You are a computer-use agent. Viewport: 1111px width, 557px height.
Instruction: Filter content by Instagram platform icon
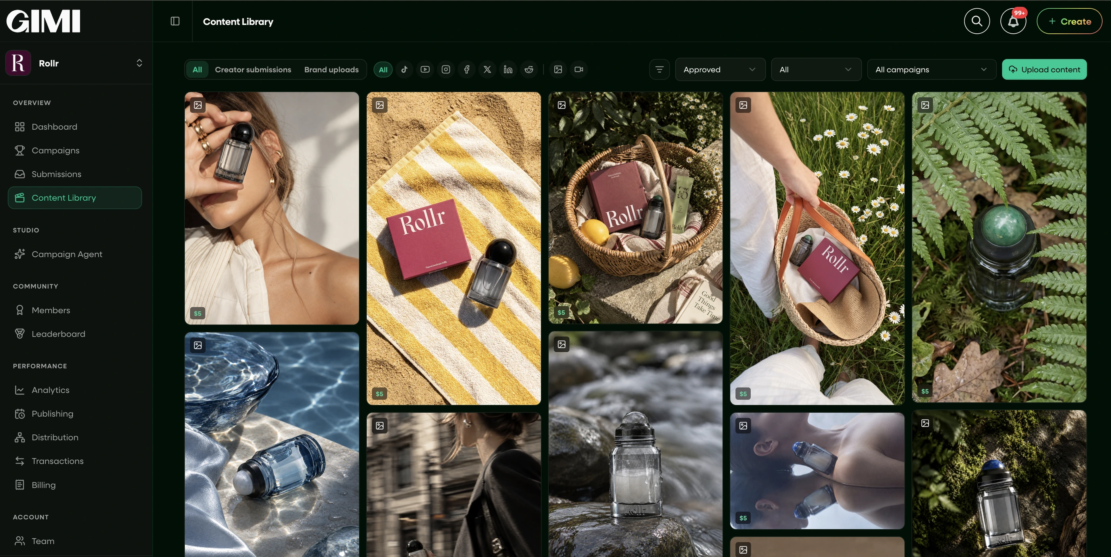pyautogui.click(x=446, y=69)
